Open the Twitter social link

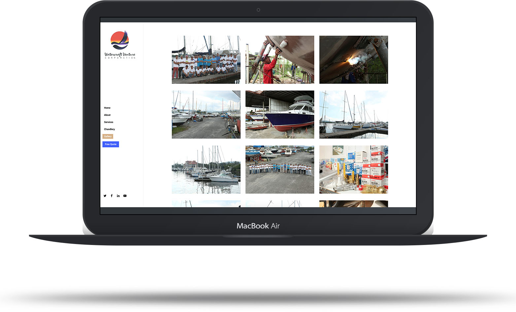(105, 196)
